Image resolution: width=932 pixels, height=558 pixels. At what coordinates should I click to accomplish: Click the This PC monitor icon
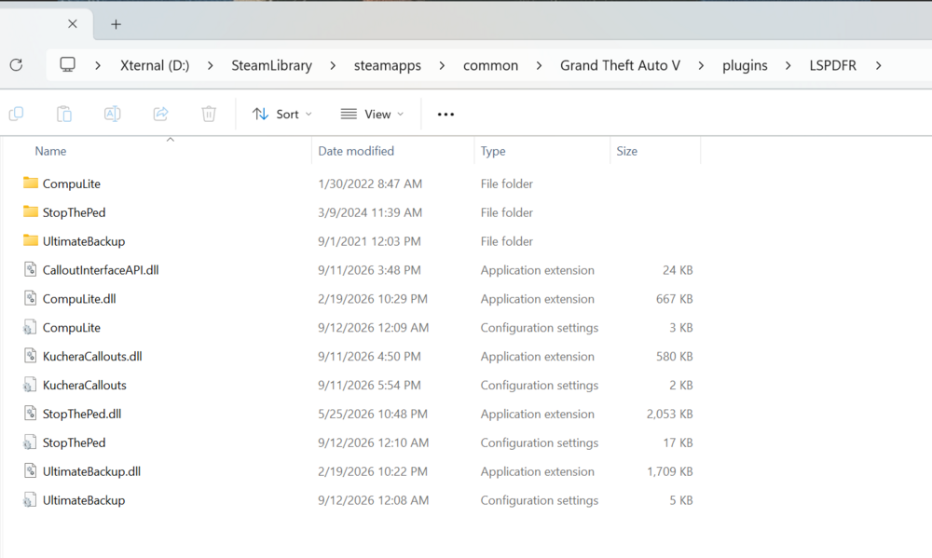pos(68,65)
